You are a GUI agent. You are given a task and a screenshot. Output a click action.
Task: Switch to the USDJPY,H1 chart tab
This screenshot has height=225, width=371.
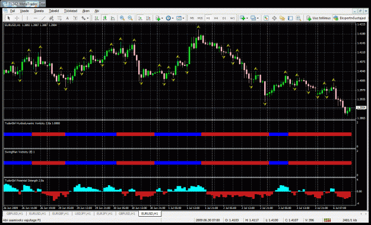[83, 214]
